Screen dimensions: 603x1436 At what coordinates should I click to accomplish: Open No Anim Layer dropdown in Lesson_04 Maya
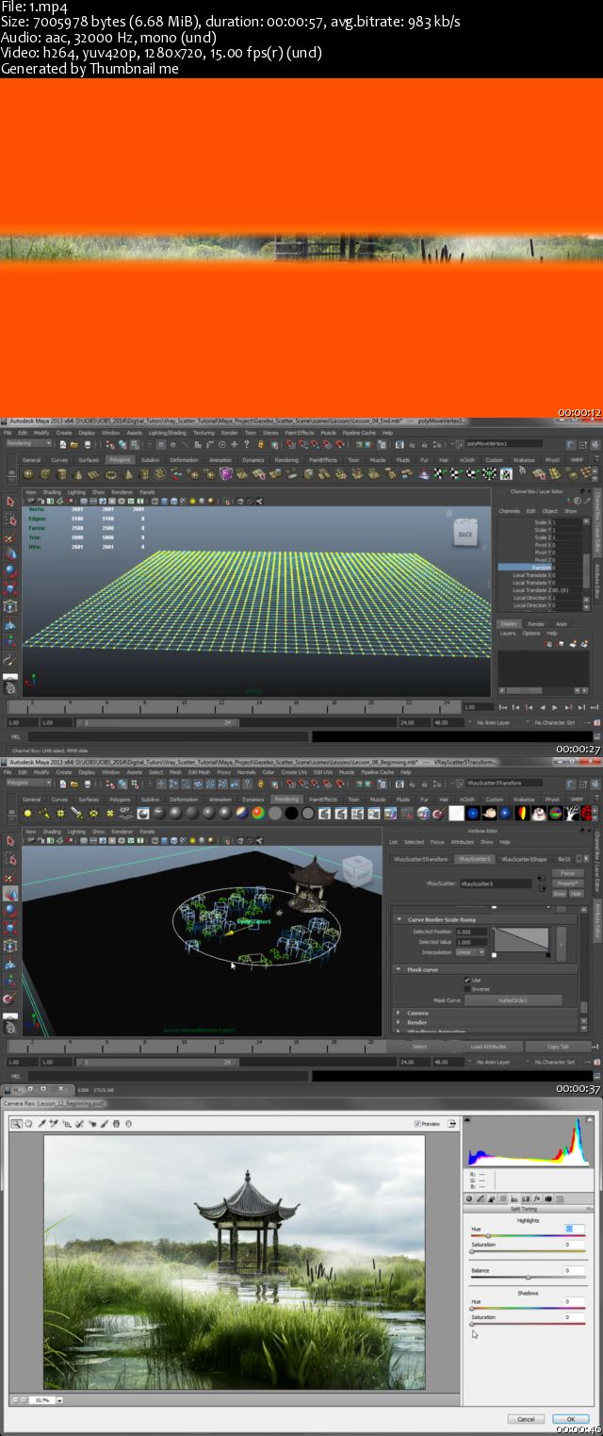494,722
